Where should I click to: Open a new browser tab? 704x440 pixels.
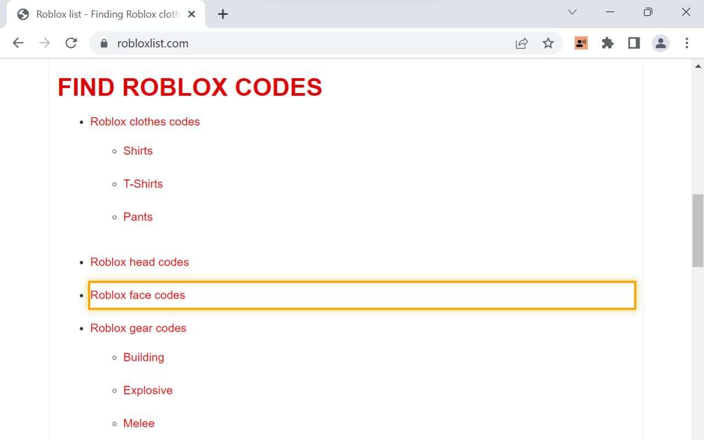223,14
